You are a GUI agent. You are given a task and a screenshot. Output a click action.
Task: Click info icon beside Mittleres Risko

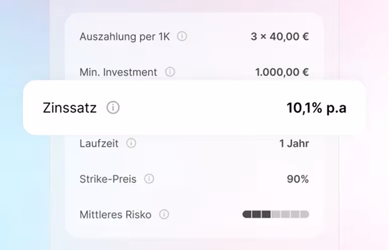tap(164, 214)
